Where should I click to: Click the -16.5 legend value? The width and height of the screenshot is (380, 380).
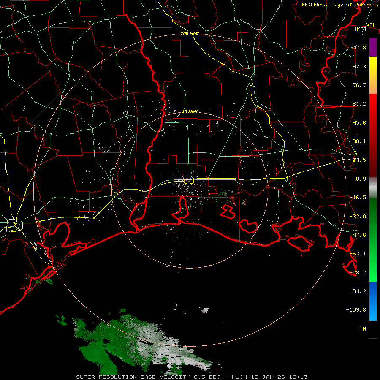pyautogui.click(x=358, y=198)
